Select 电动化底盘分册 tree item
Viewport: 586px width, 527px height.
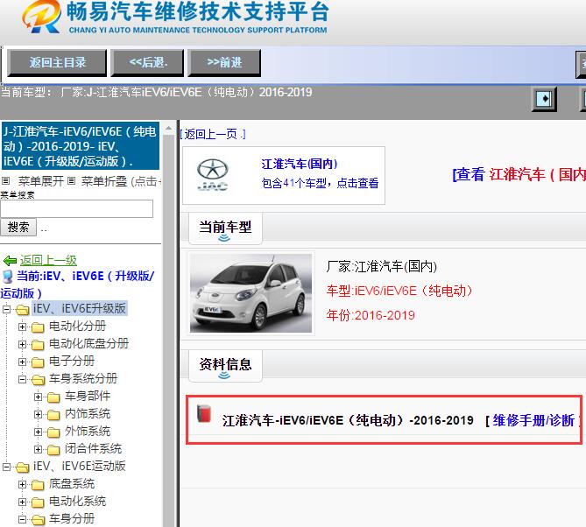(x=88, y=344)
